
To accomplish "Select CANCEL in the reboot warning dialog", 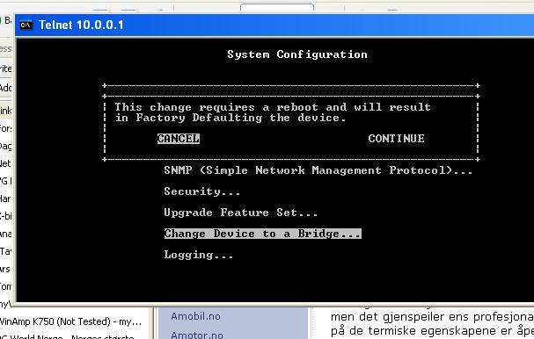I will [179, 139].
